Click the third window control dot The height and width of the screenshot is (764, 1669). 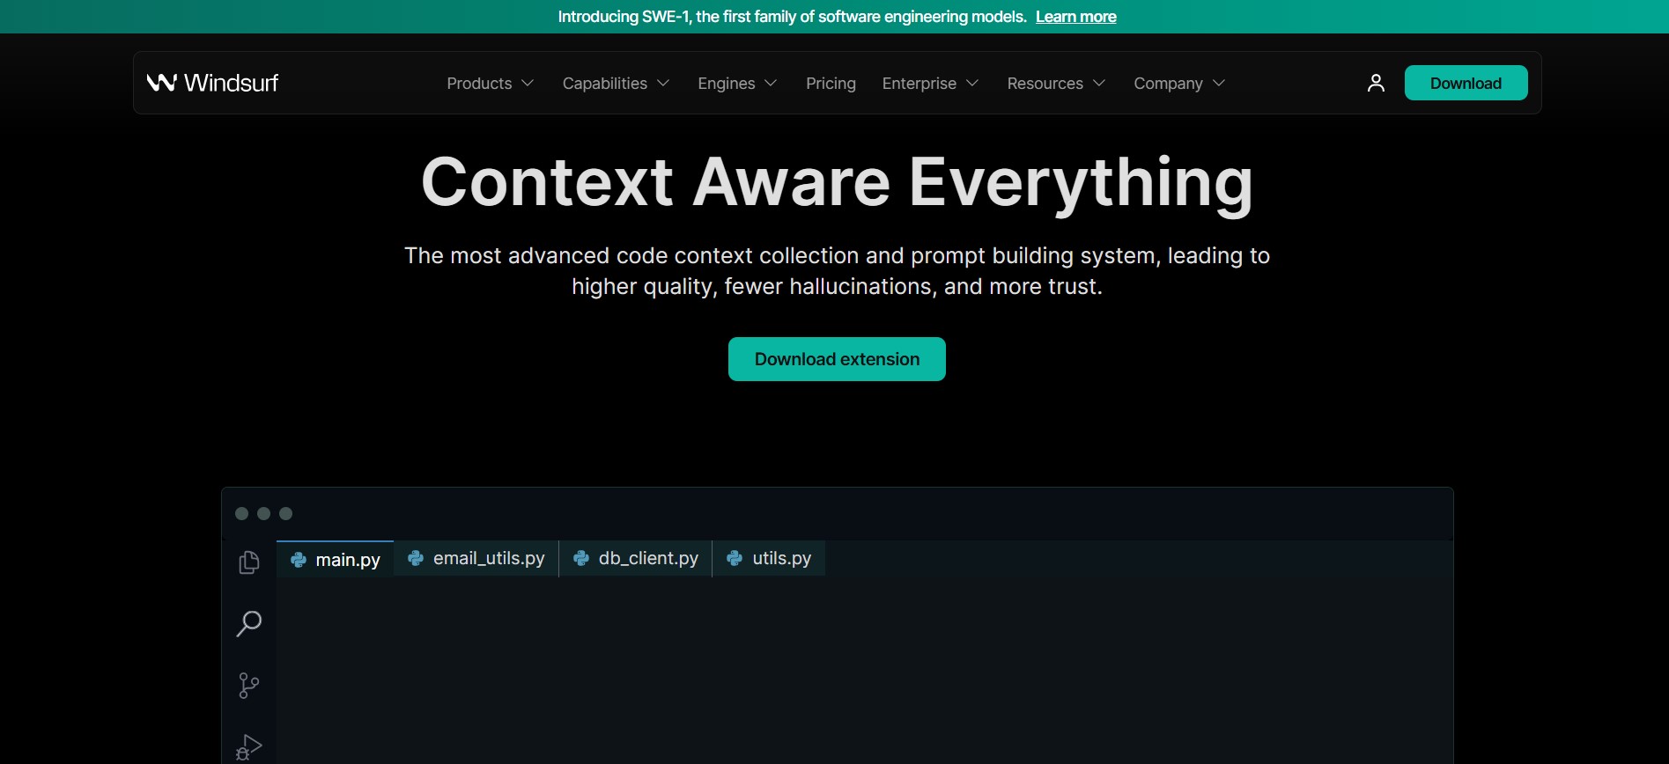tap(285, 513)
